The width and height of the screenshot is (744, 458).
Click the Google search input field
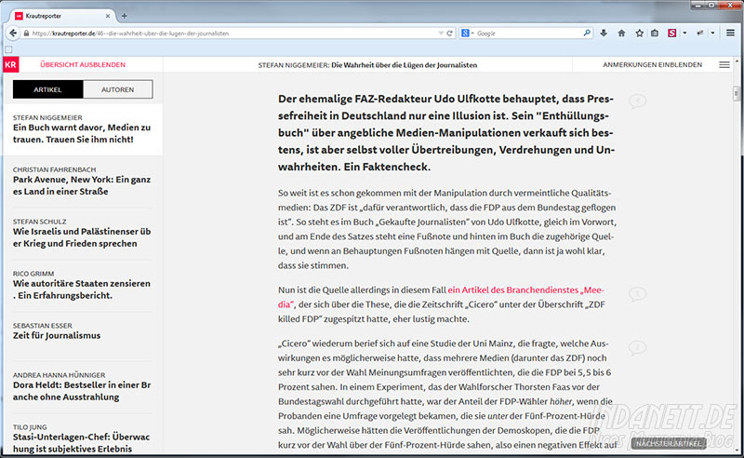(527, 34)
